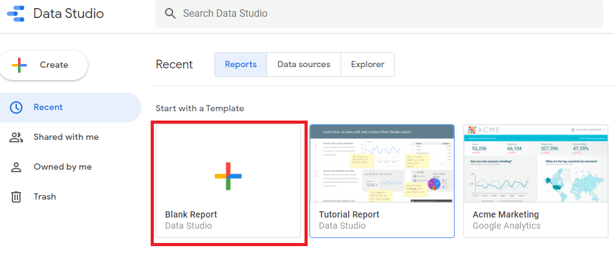Click Data Studio subtitle under Tutorial Report
The image size is (614, 266).
pos(342,226)
